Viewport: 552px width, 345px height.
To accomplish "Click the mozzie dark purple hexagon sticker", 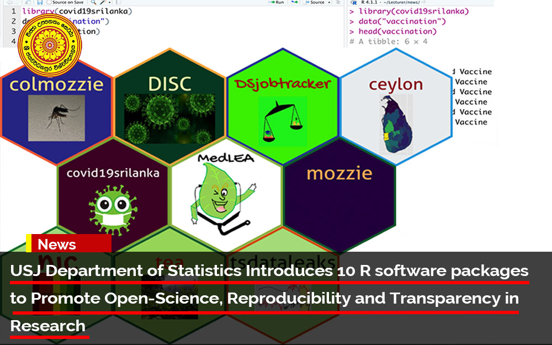I will click(x=339, y=195).
